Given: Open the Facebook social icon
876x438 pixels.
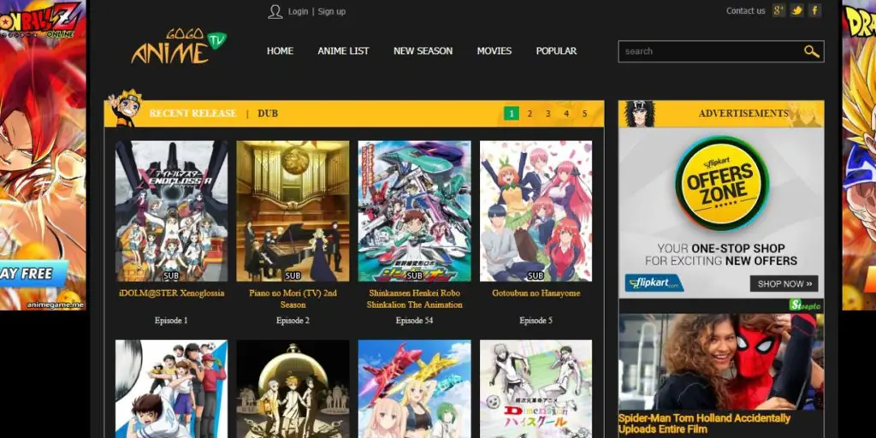Looking at the screenshot, I should pos(814,10).
